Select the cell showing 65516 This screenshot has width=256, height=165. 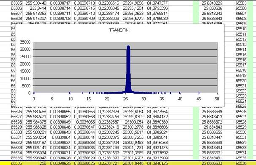(235, 60)
